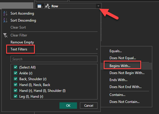Viewport: 159px width, 114px height.
Task: Click the Row column header name
Action: (x=55, y=6)
